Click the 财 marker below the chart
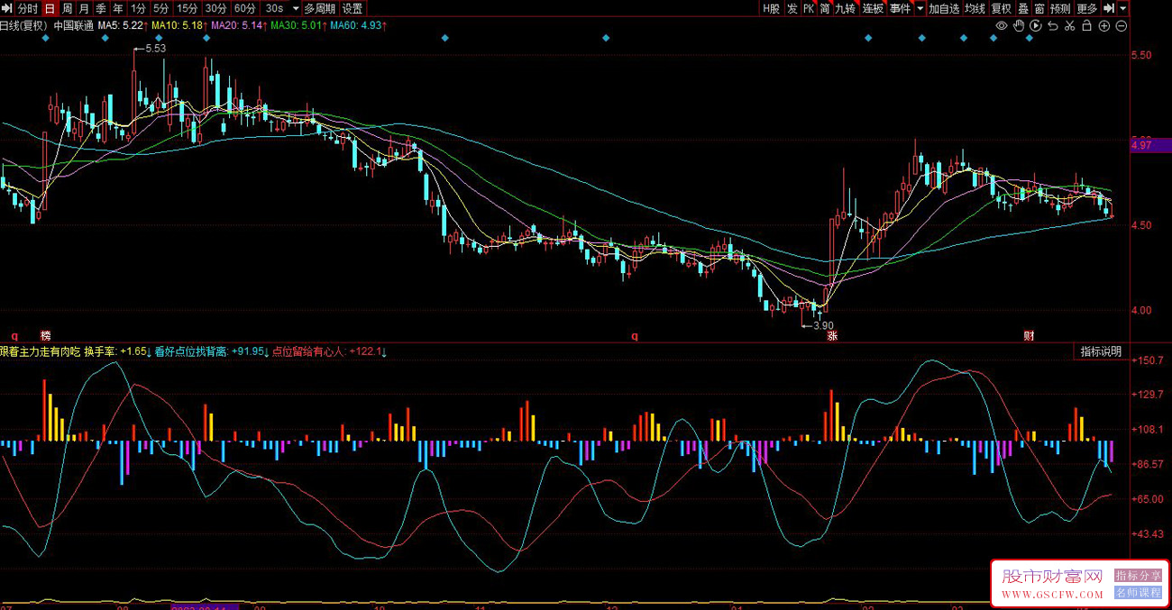Image resolution: width=1172 pixels, height=610 pixels. [x=1029, y=335]
